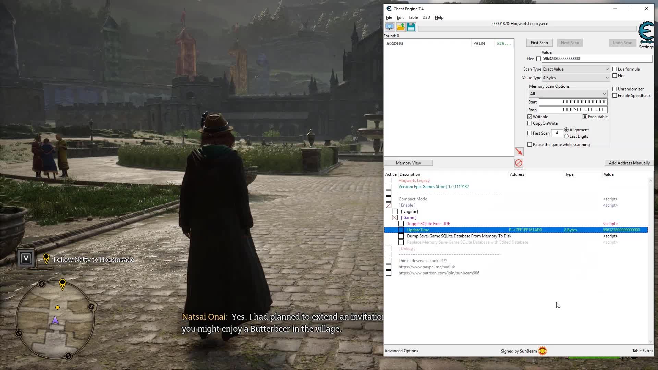Toggle the Writable checkbox

pos(530,116)
